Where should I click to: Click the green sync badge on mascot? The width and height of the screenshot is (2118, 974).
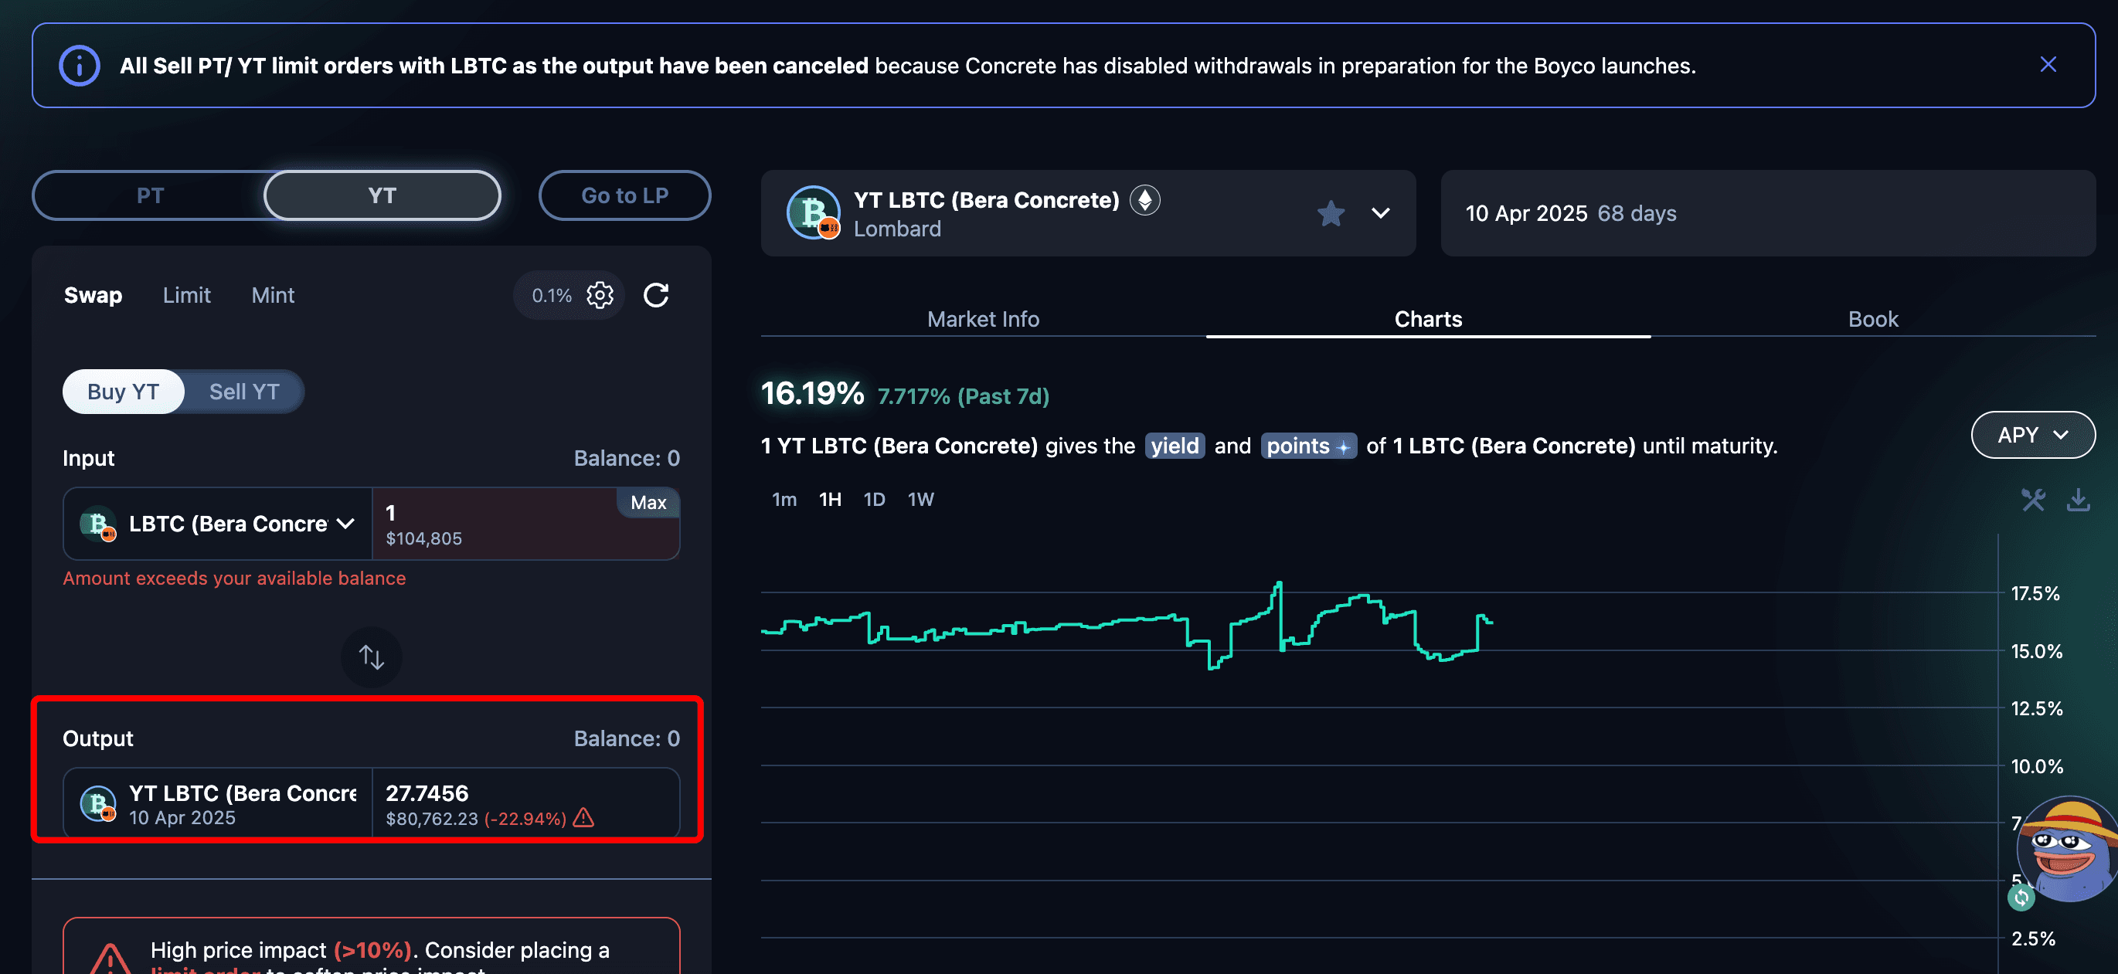pyautogui.click(x=2021, y=898)
